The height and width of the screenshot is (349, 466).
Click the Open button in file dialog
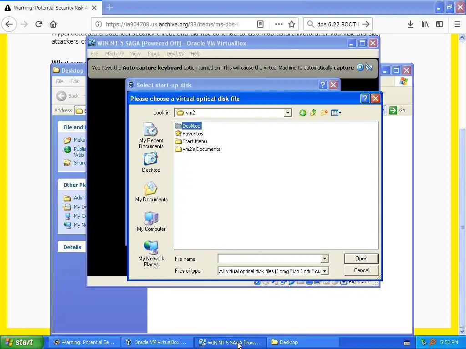pyautogui.click(x=361, y=259)
